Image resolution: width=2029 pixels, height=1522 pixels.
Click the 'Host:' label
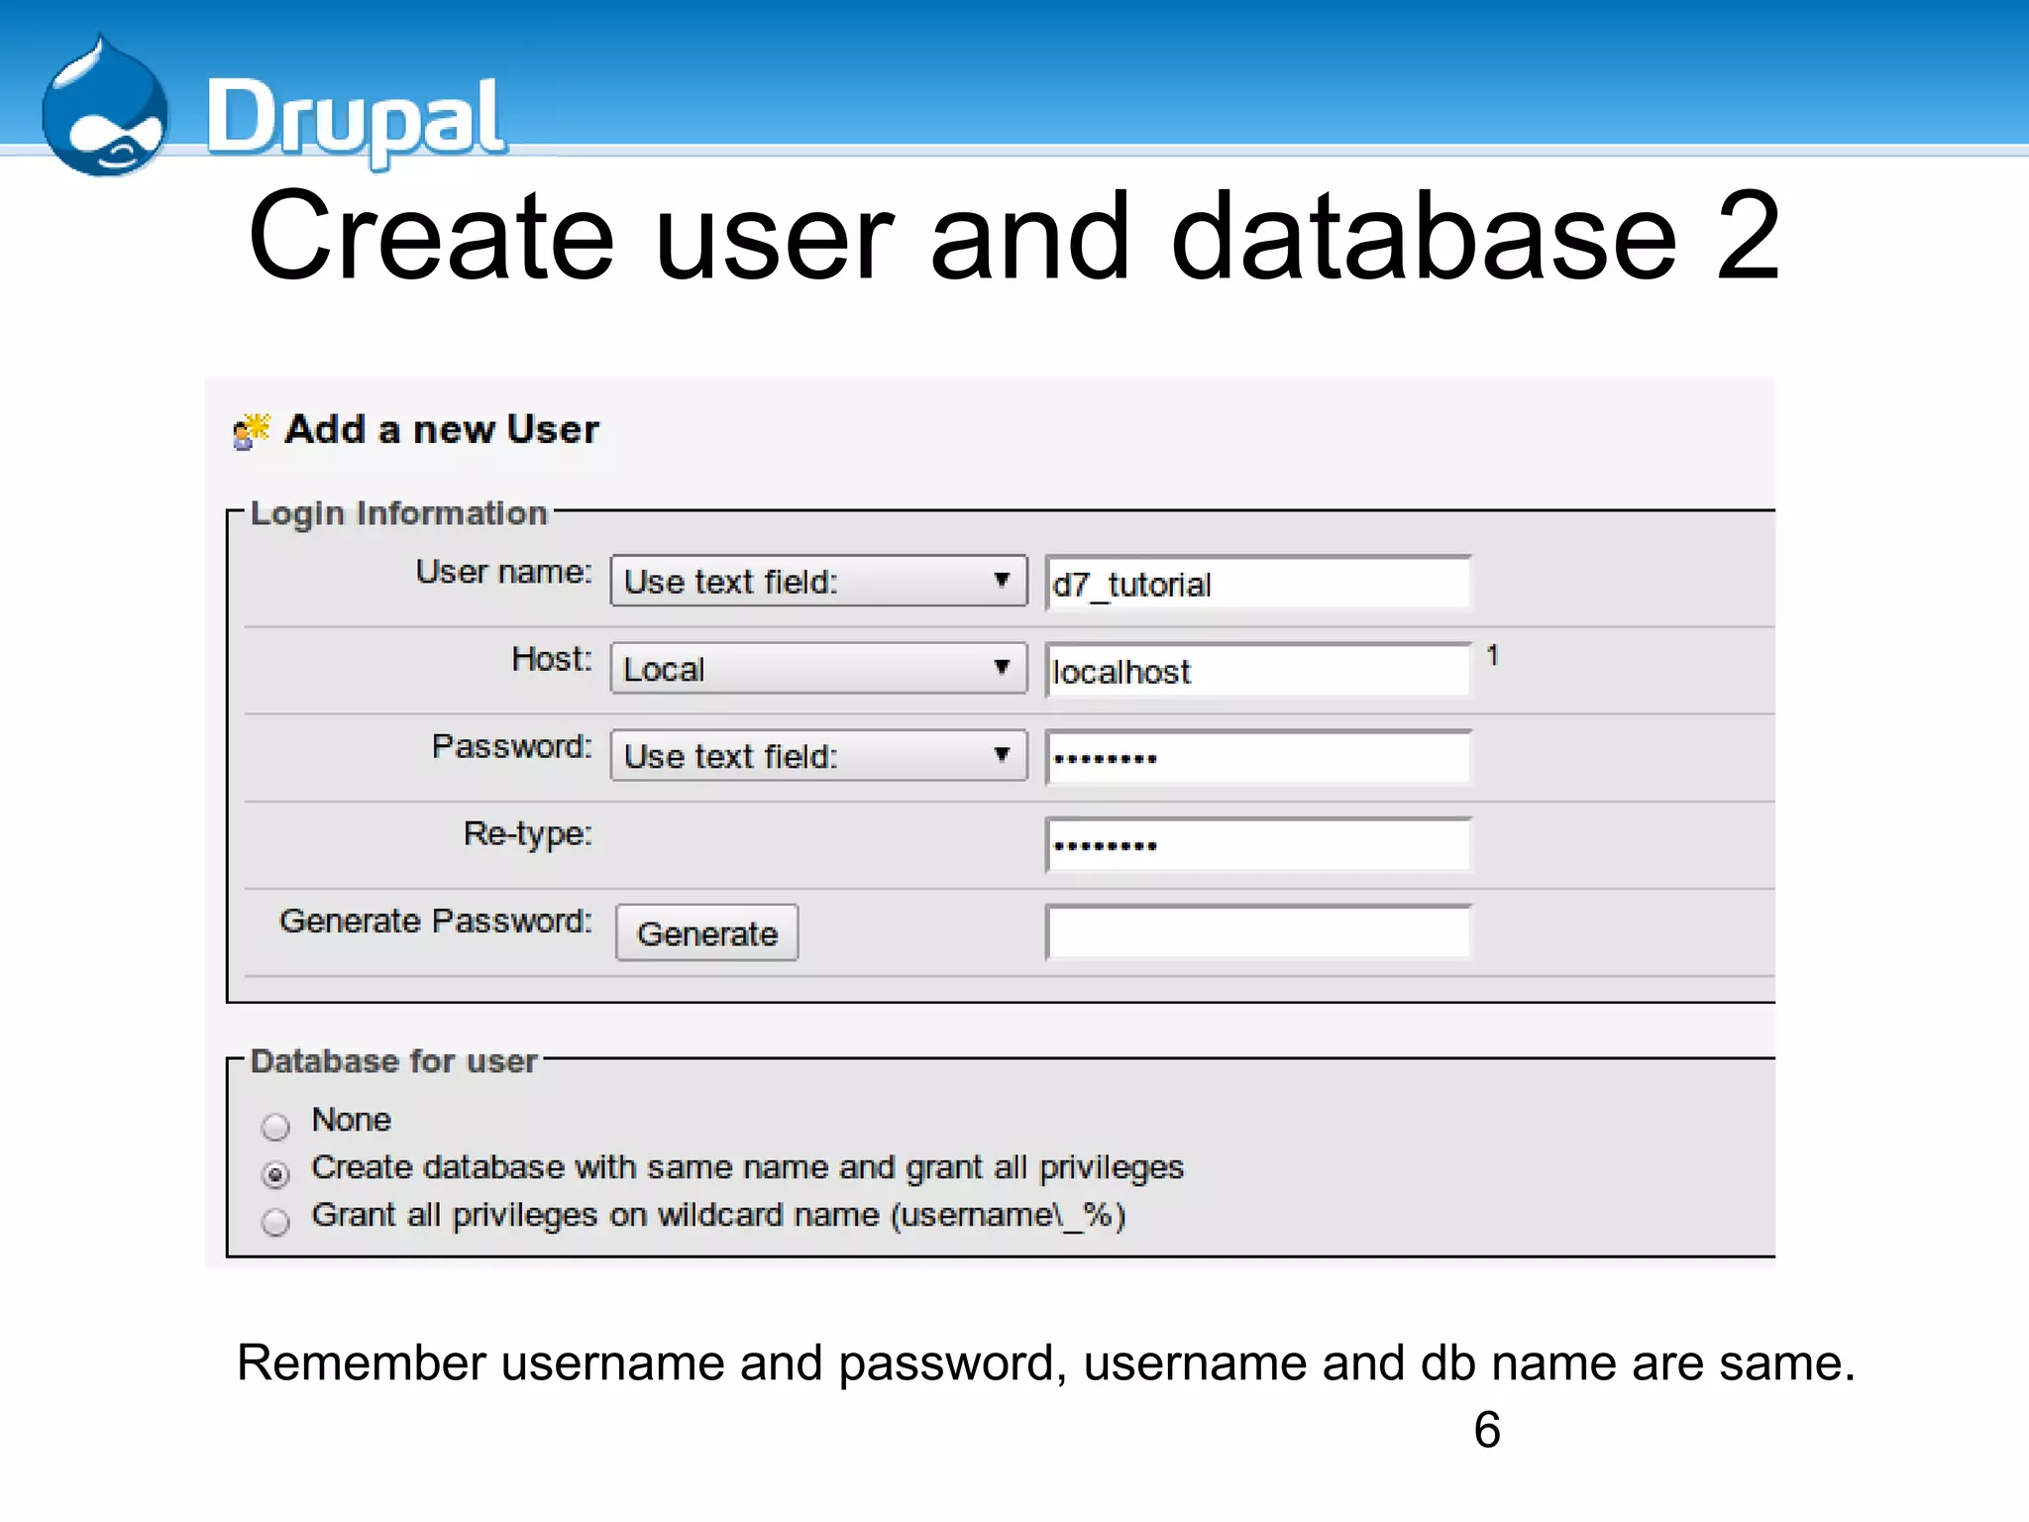click(552, 659)
